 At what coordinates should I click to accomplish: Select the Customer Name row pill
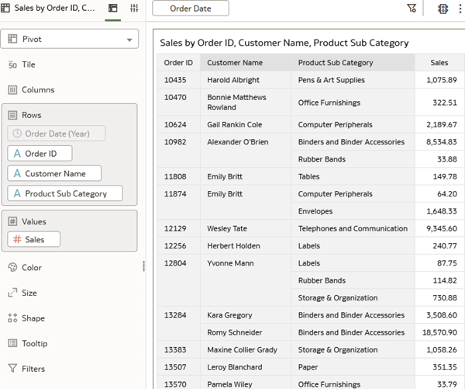tap(54, 174)
